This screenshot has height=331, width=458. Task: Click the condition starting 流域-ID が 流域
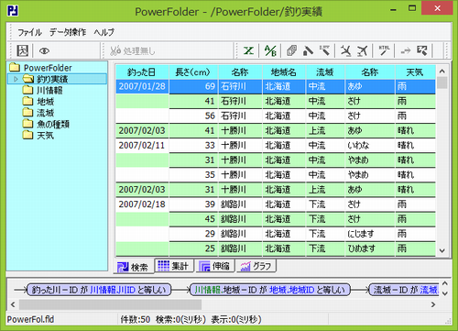(x=404, y=290)
